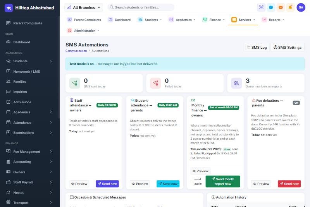Open the Reports top menu
Image resolution: width=310 pixels, height=207 pixels.
273,20
